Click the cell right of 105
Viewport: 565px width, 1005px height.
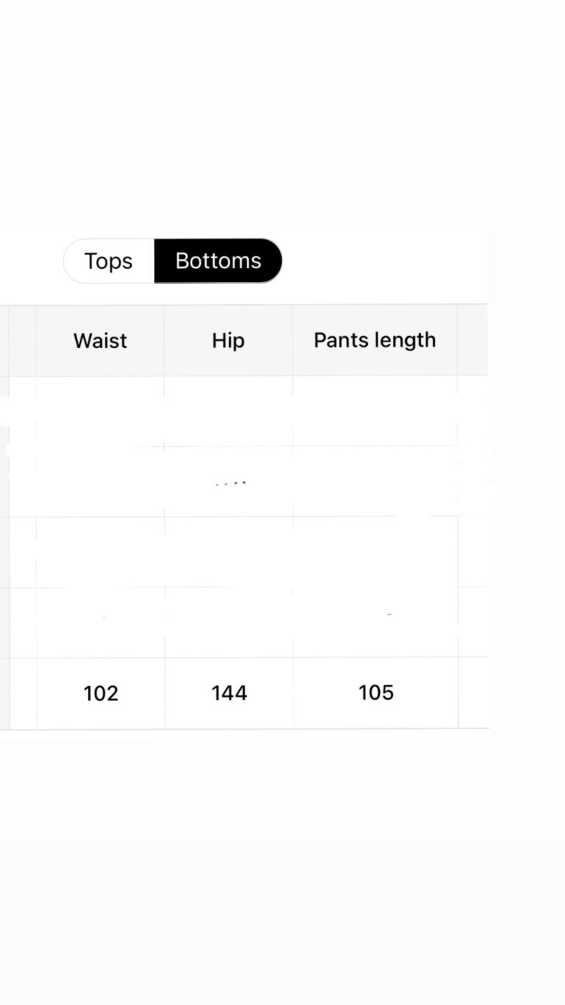[473, 693]
